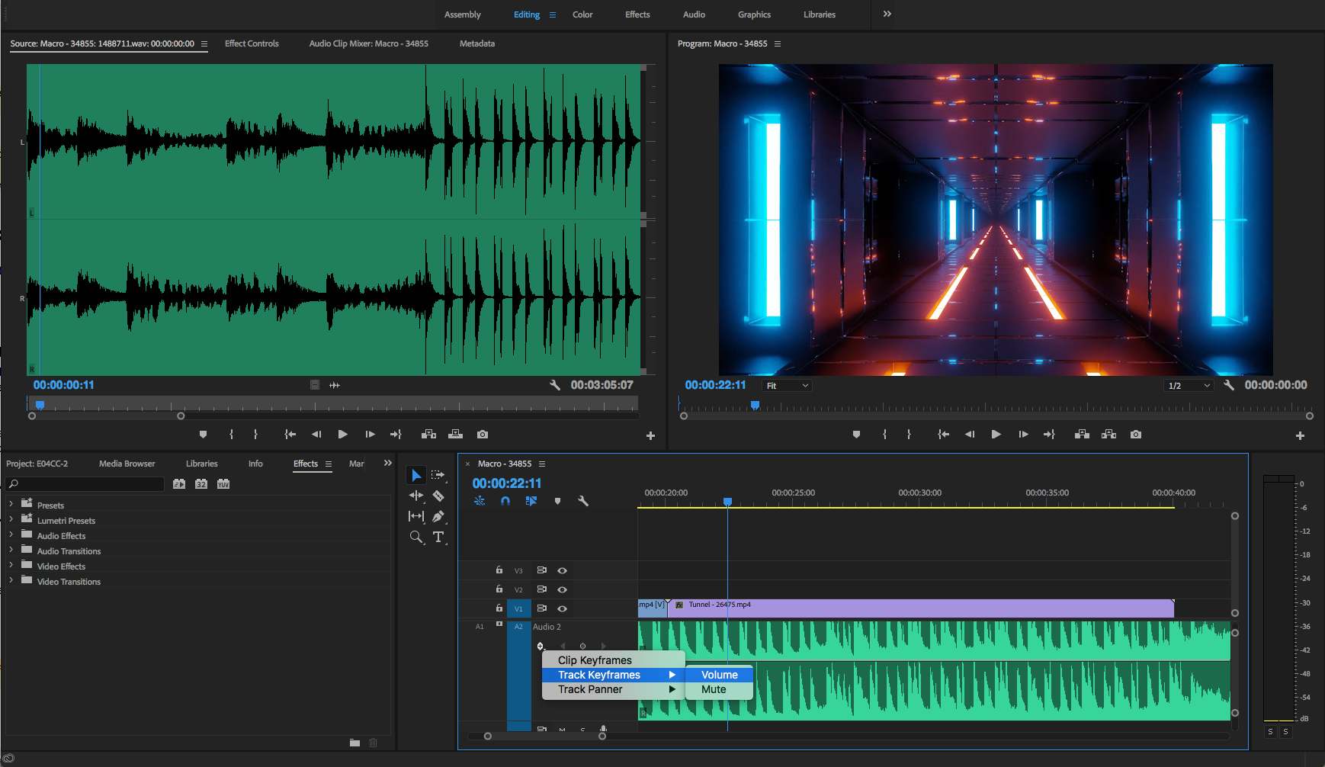
Task: Toggle Linked Selection in timeline
Action: (x=531, y=501)
